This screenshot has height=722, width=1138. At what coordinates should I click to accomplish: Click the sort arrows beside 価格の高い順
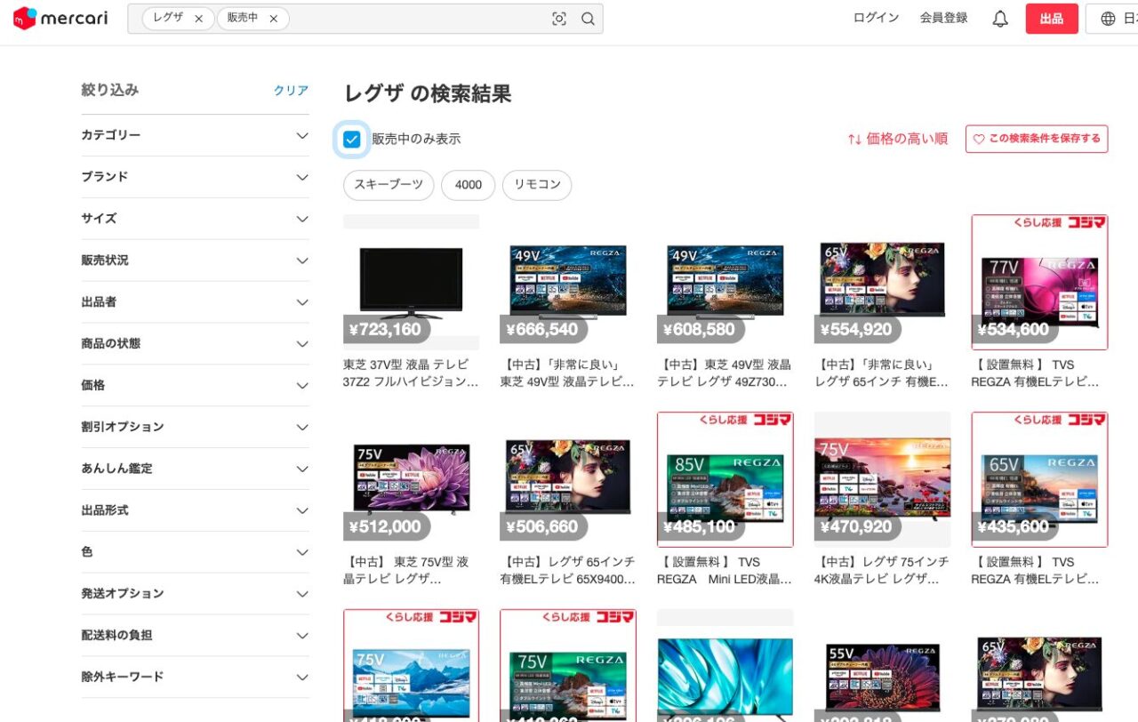click(x=854, y=139)
